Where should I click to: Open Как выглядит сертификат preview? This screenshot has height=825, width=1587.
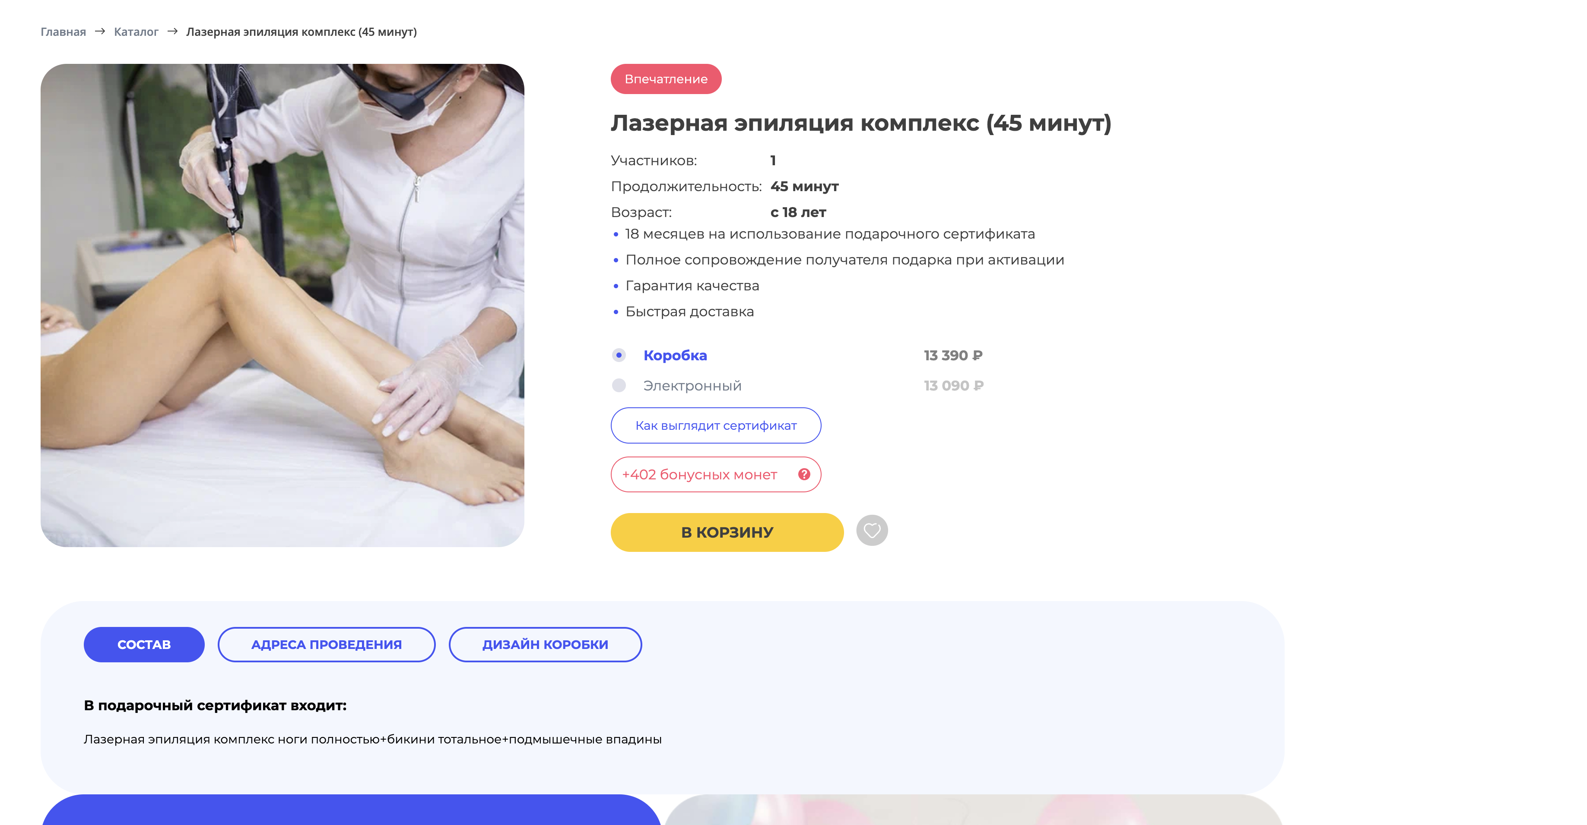tap(716, 425)
